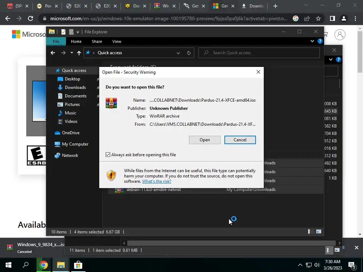Click the WinRAR archive icon in the dialog

tap(111, 103)
